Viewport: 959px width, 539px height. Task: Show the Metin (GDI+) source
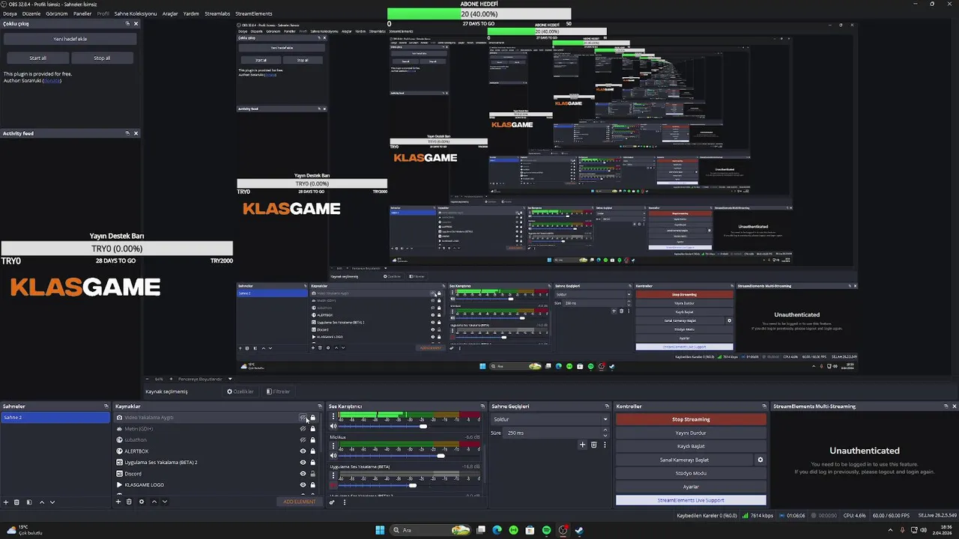[x=303, y=429]
